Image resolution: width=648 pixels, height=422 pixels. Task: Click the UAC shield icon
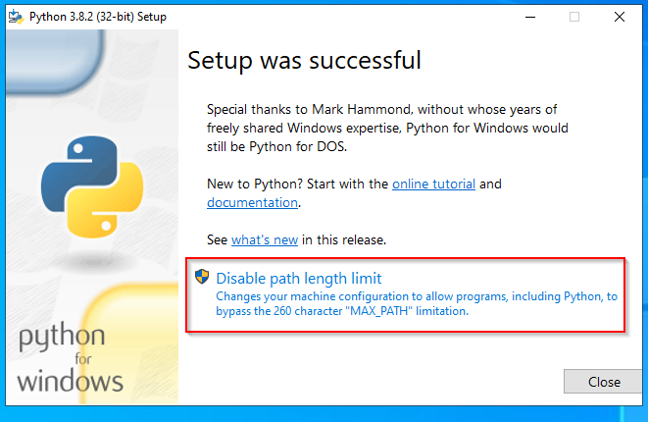point(202,277)
